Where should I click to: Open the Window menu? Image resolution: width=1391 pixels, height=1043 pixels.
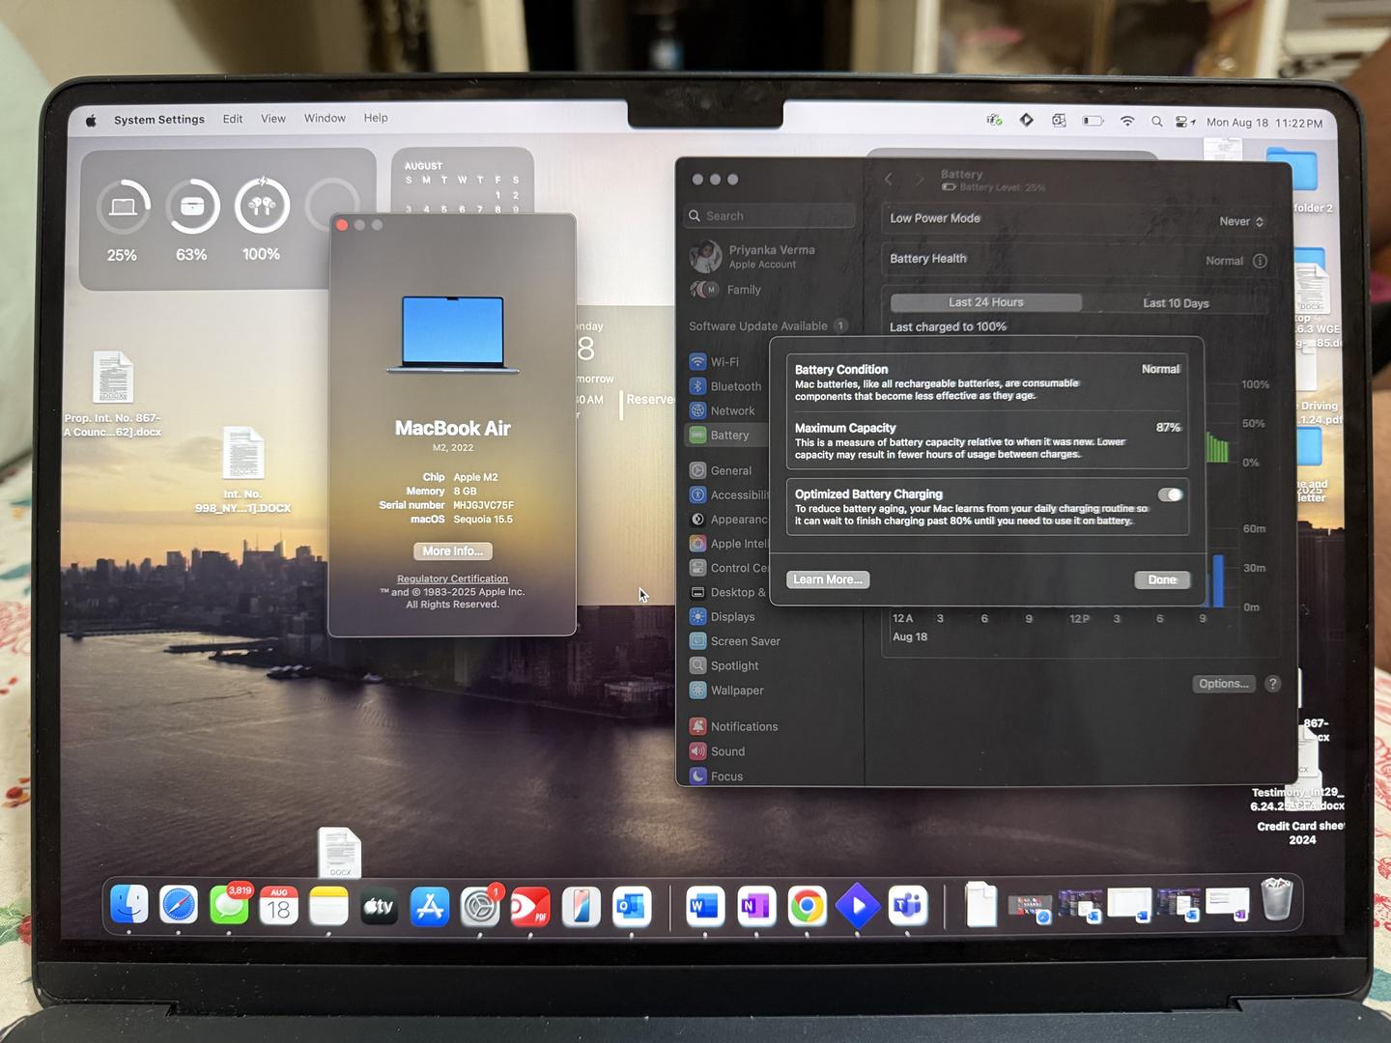click(x=325, y=118)
